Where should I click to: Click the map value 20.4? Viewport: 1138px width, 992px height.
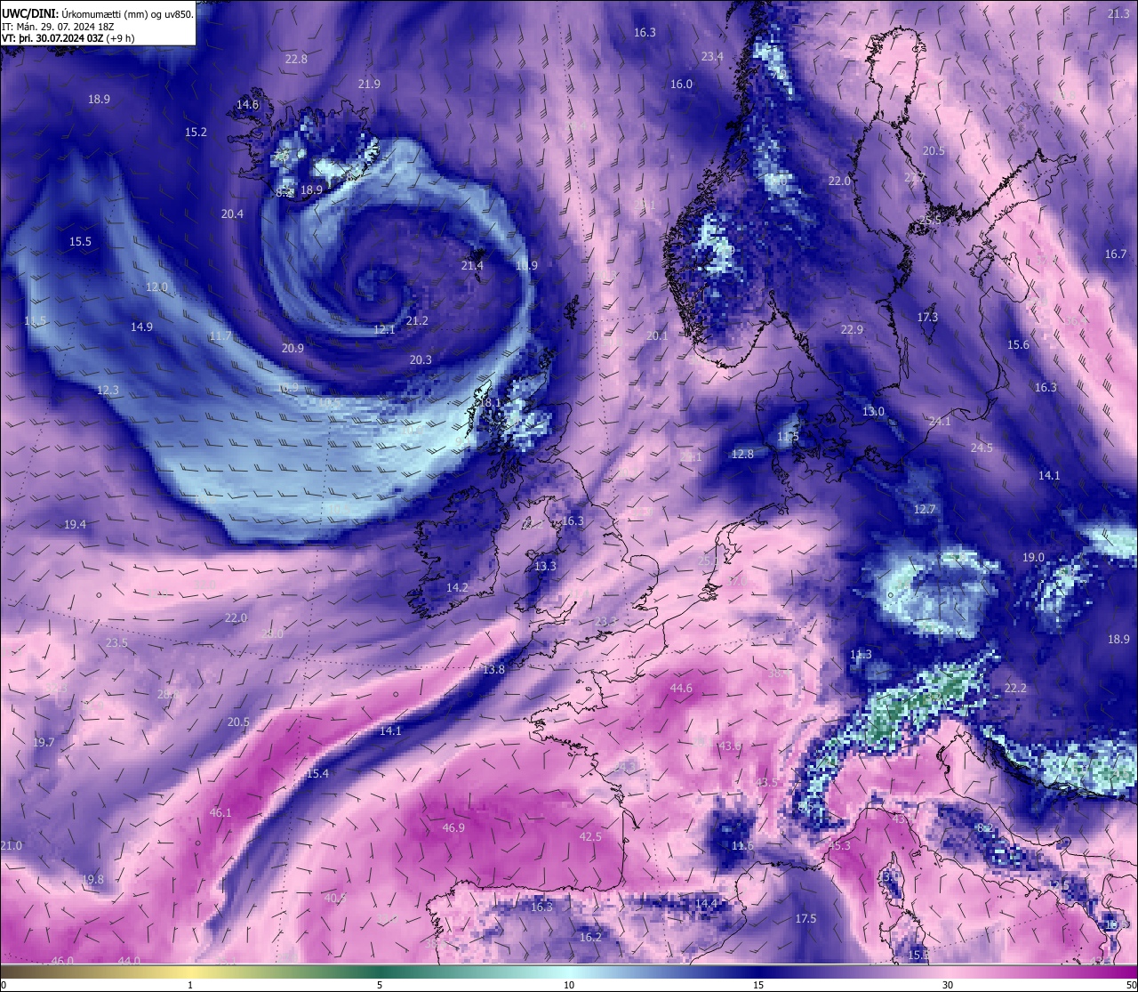pos(232,214)
